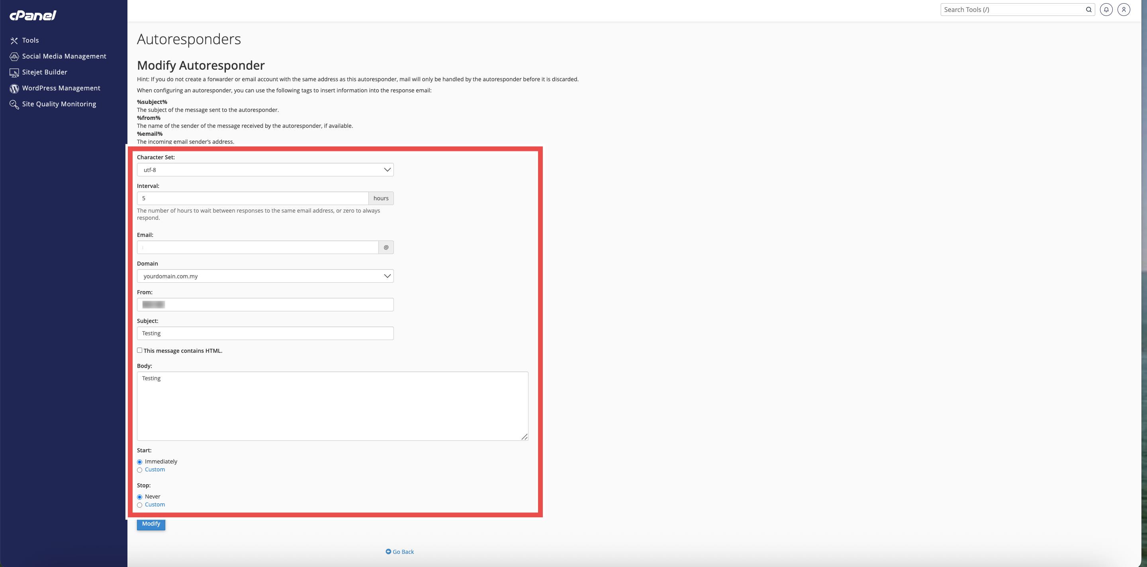Viewport: 1147px width, 567px height.
Task: Select the Custom stop radio button
Action: [x=140, y=505]
